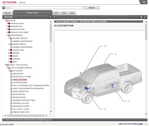Collapse the SFI SYSTEM node
This screenshot has height=126, width=149.
tap(9, 71)
